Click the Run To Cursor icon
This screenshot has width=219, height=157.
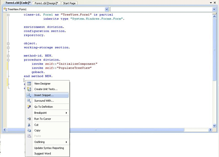click(29, 119)
